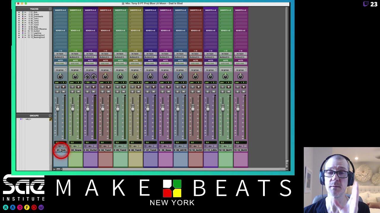Mute the 01_Kick track
Image resolution: width=380 pixels, height=213 pixels.
tap(63, 91)
